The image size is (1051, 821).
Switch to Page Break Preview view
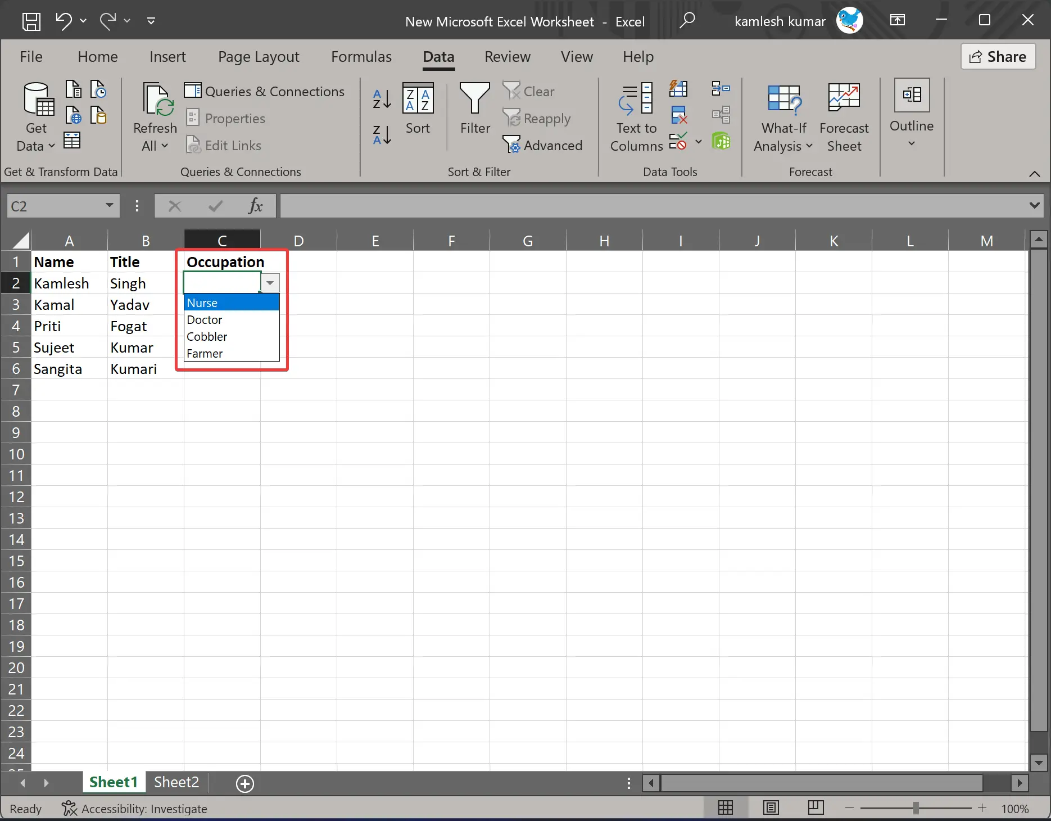[x=816, y=808]
